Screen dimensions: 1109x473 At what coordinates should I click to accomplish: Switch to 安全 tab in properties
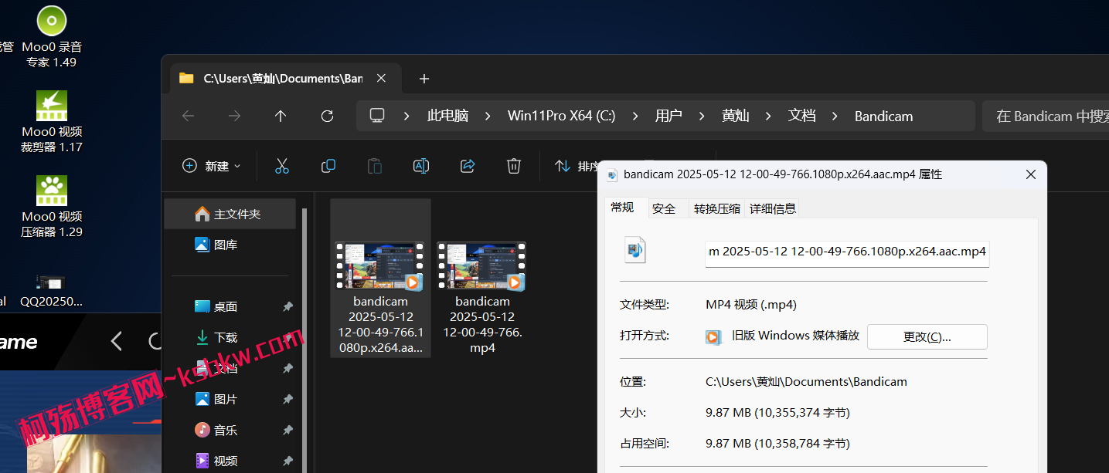(664, 208)
